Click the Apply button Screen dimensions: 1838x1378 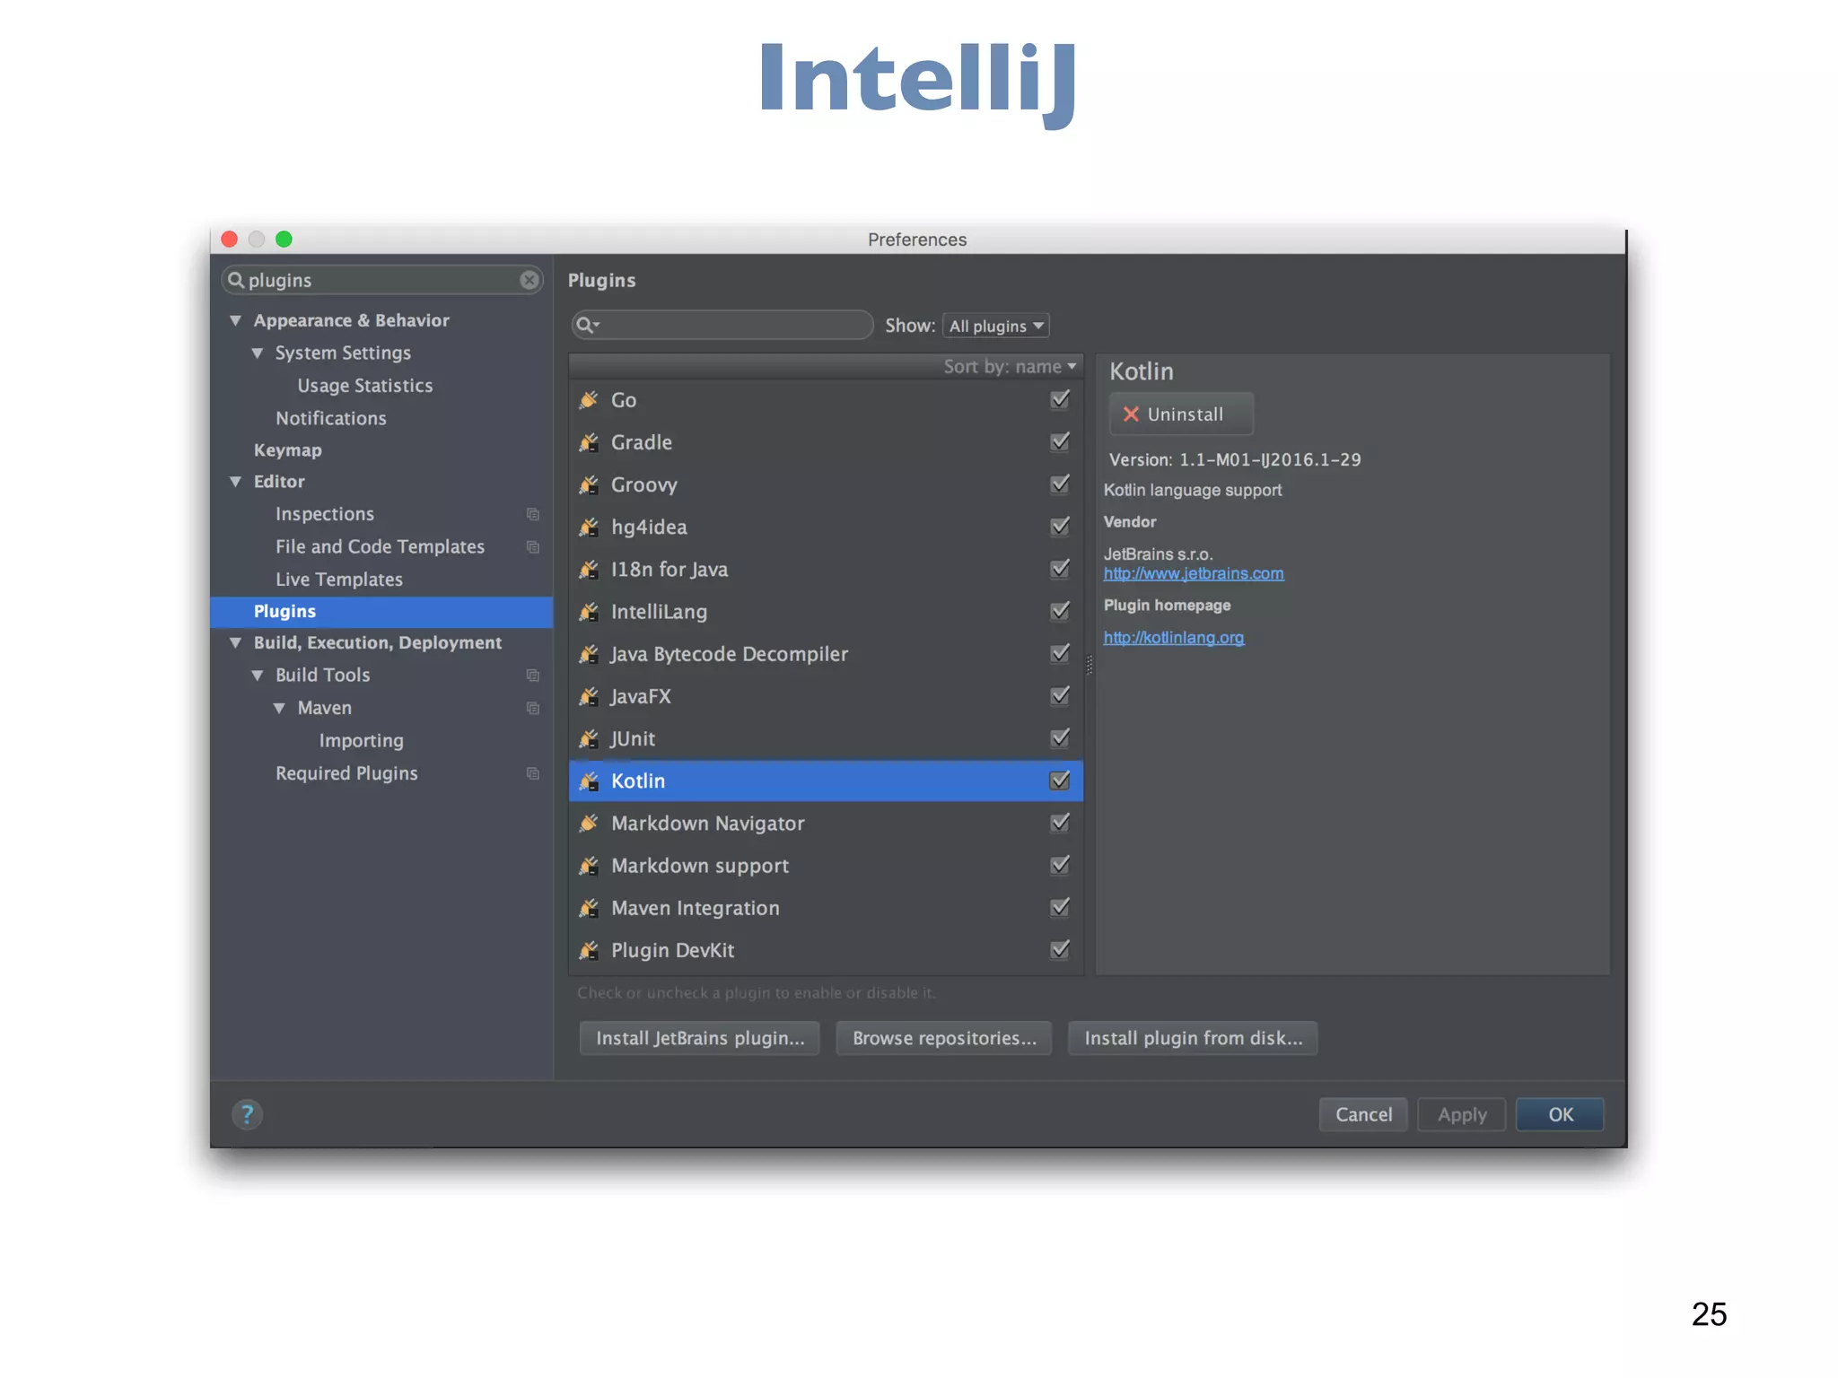(x=1462, y=1114)
